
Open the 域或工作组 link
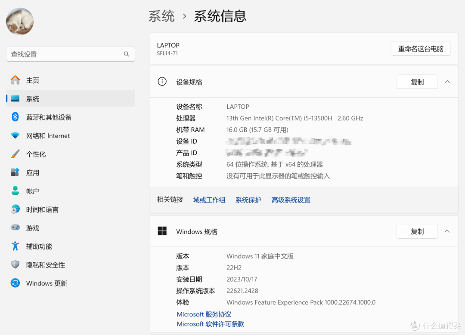point(209,200)
